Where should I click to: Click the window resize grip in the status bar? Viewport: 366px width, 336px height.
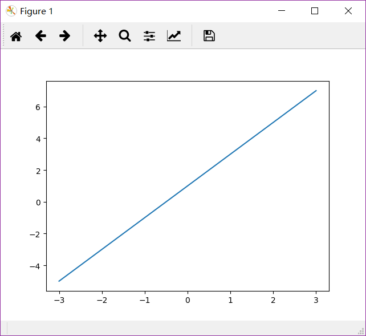click(x=361, y=331)
